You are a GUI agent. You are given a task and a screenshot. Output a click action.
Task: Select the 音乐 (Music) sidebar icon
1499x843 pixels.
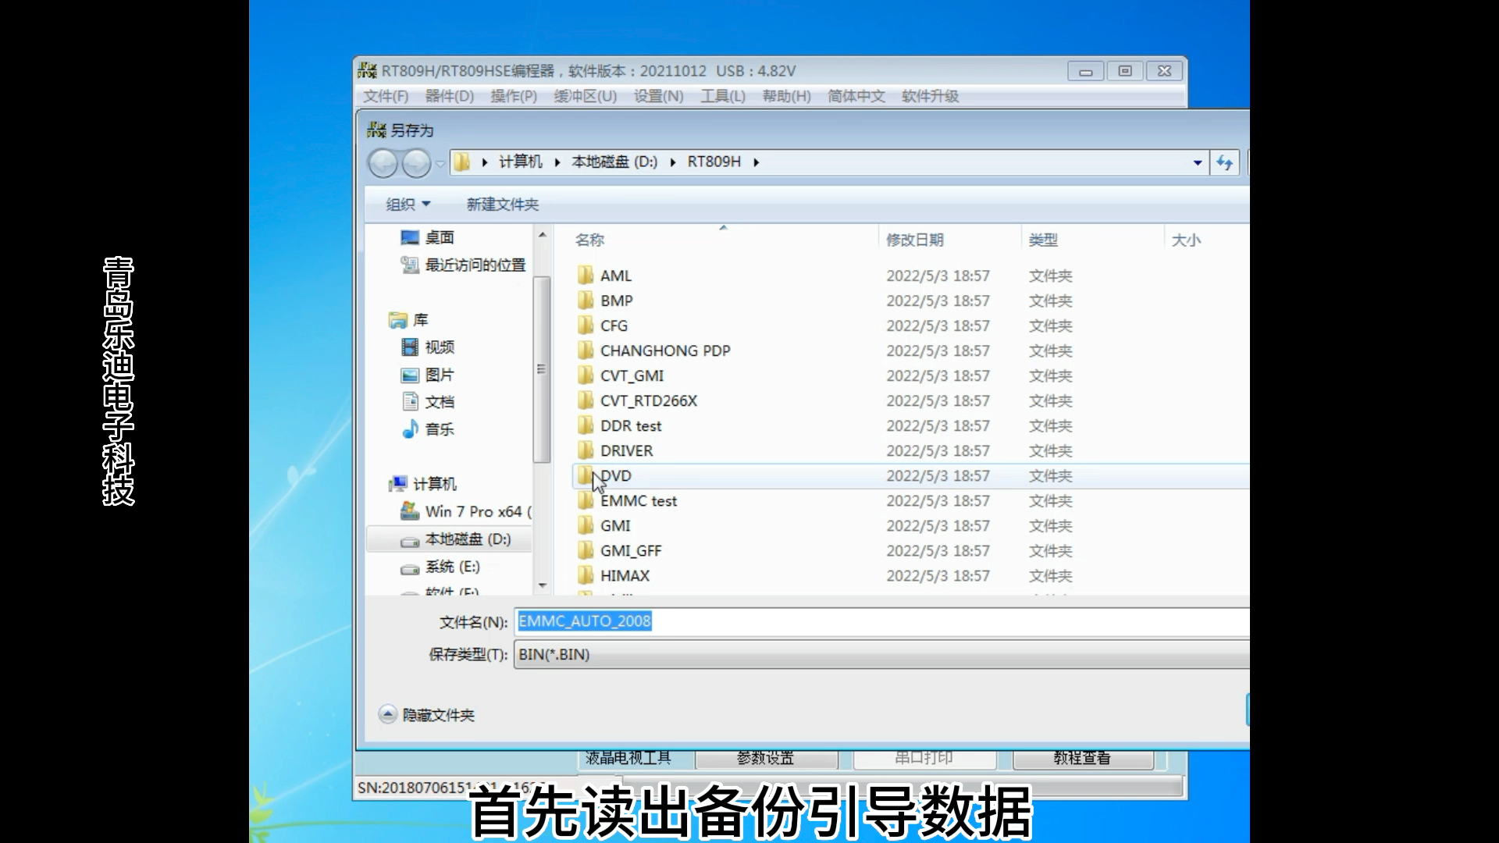pos(411,429)
